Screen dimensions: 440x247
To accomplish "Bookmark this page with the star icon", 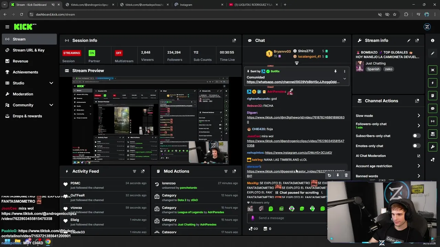I will coord(395,14).
